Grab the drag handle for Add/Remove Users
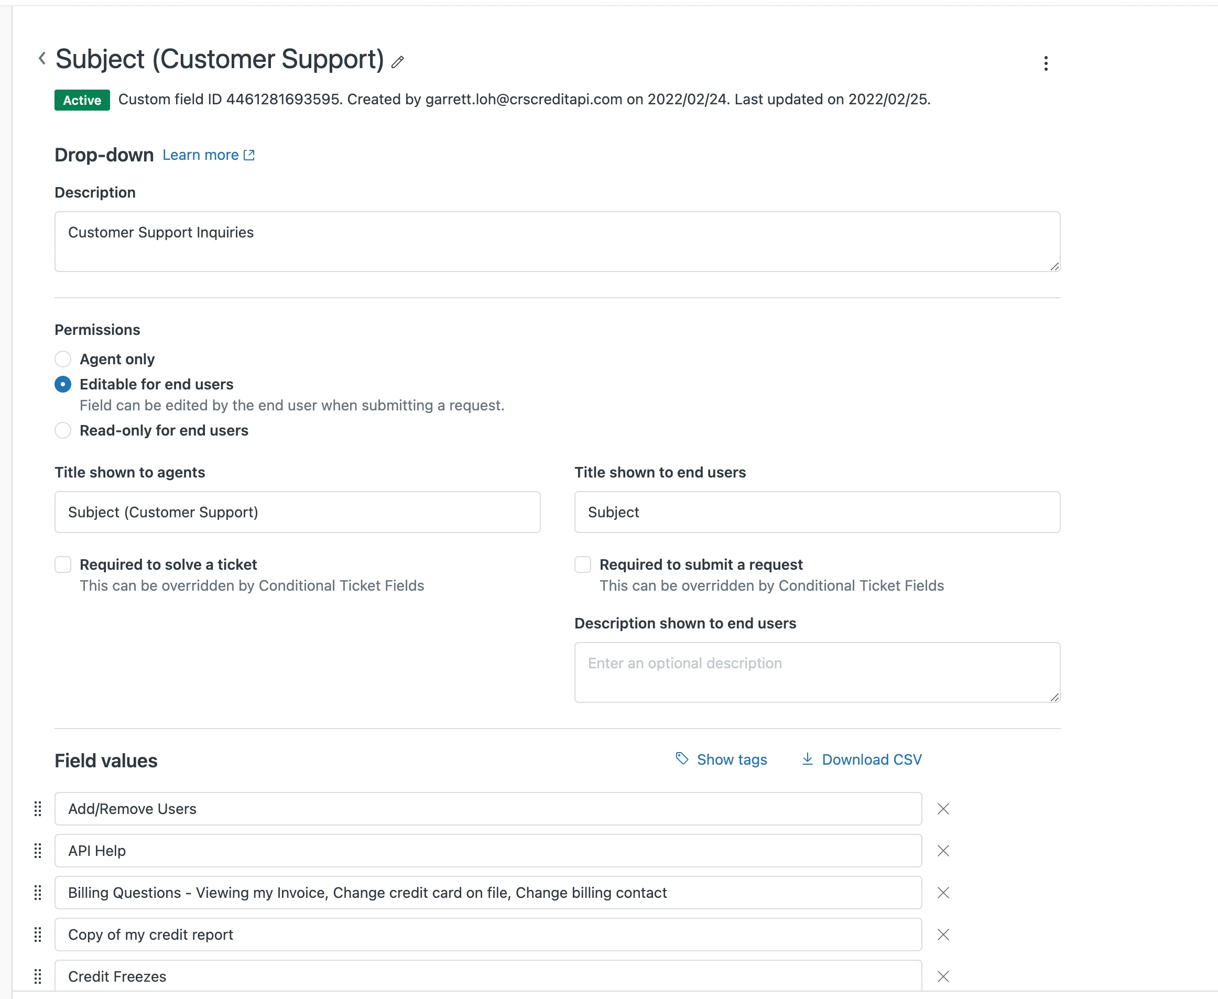1218x999 pixels. click(x=38, y=809)
